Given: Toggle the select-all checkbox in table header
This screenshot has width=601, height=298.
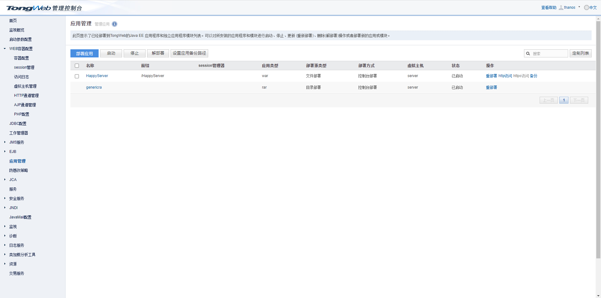Looking at the screenshot, I should (77, 66).
